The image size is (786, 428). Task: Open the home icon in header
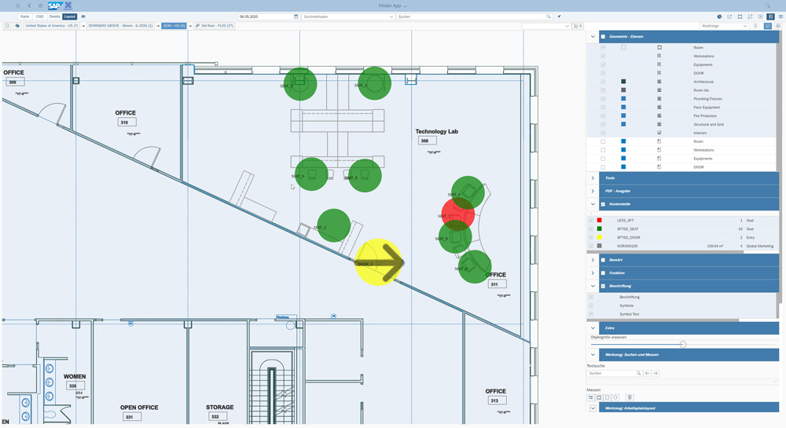point(41,5)
